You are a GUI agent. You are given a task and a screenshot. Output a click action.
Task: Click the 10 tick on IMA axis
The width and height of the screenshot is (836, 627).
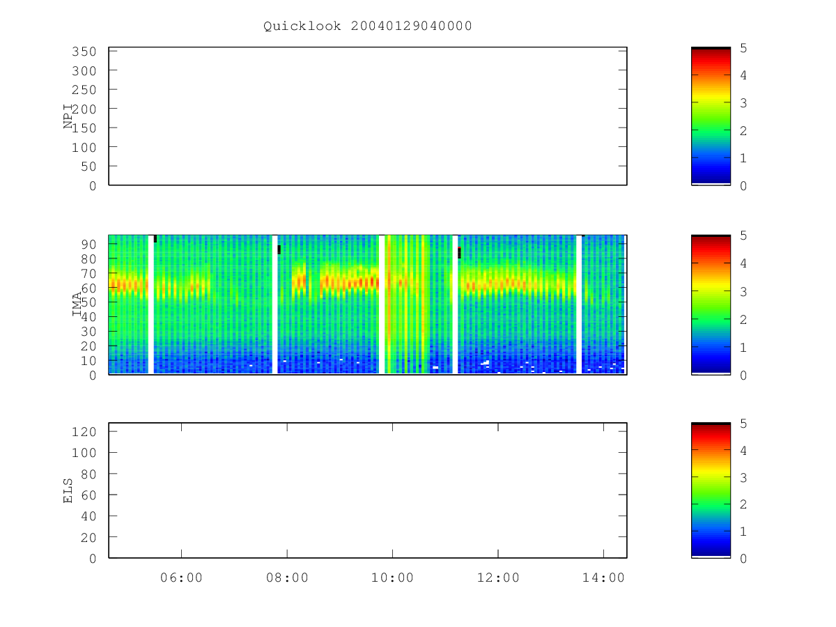click(x=87, y=360)
